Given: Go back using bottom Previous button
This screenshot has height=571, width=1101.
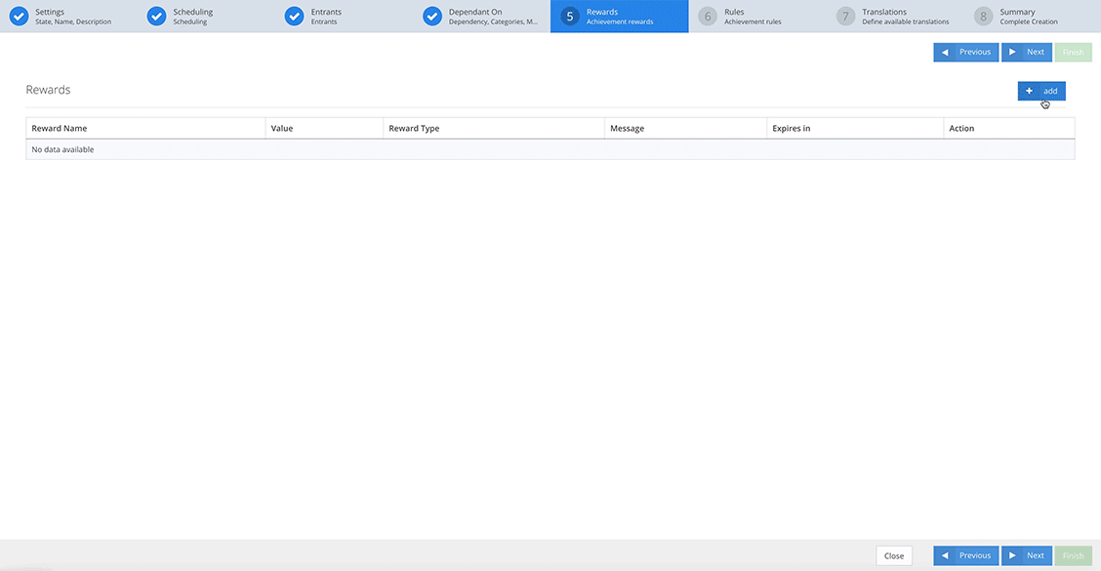Looking at the screenshot, I should pos(965,555).
